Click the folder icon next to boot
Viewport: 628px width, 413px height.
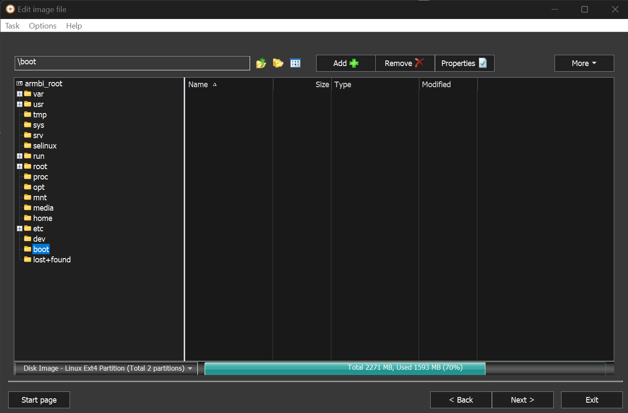[28, 249]
